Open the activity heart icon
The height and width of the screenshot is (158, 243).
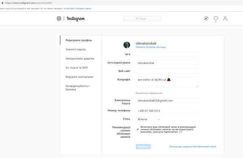point(216,18)
